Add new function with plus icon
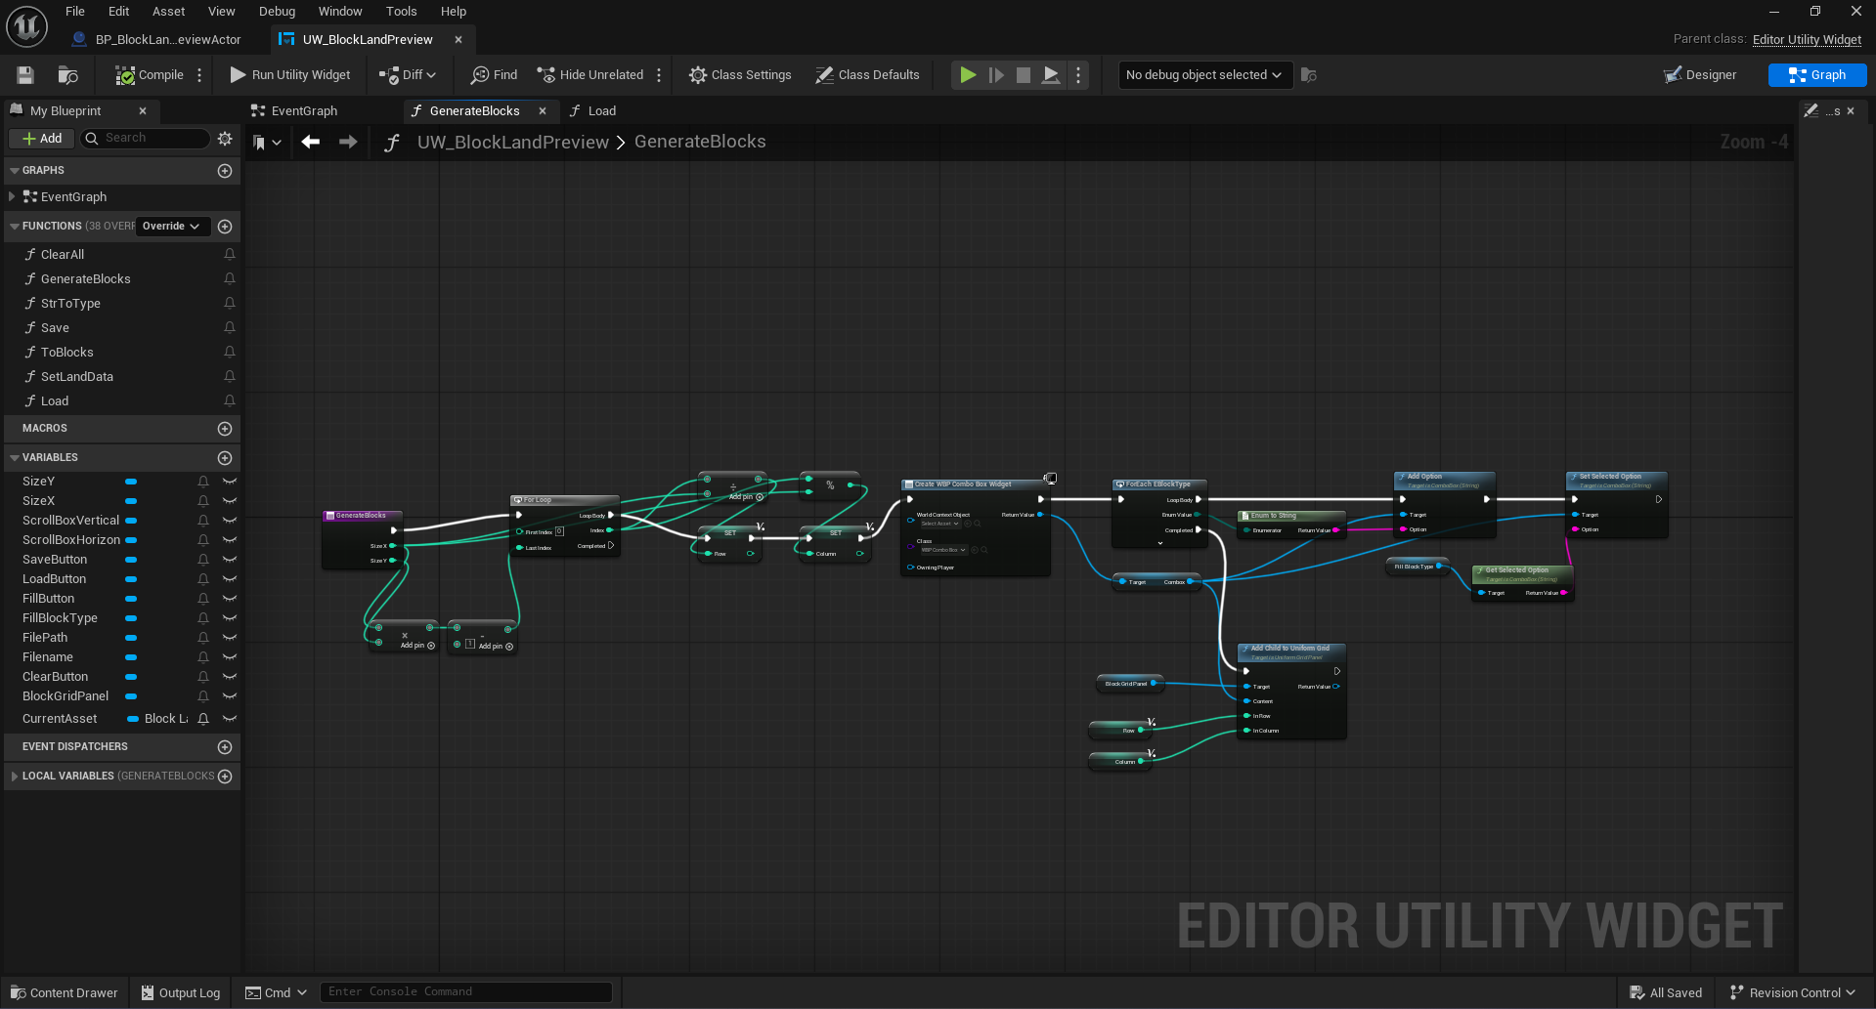The width and height of the screenshot is (1876, 1009). click(225, 227)
